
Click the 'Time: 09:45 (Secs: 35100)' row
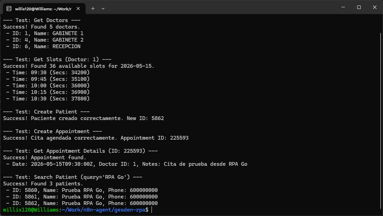(x=48, y=79)
